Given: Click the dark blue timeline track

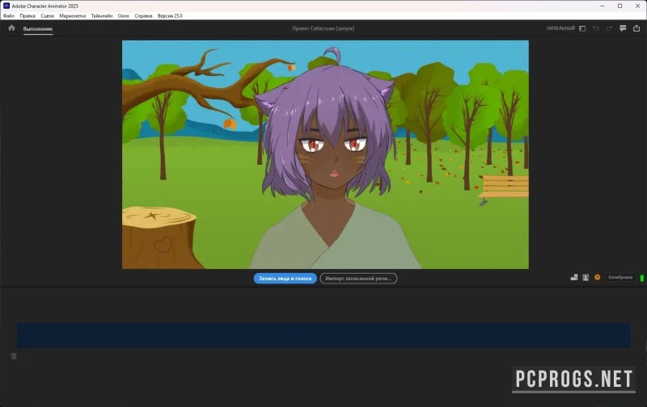Looking at the screenshot, I should click(x=323, y=335).
